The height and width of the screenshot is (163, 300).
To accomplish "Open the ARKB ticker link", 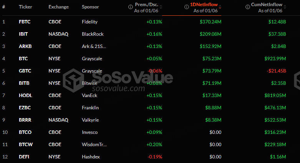I will click(x=25, y=46).
